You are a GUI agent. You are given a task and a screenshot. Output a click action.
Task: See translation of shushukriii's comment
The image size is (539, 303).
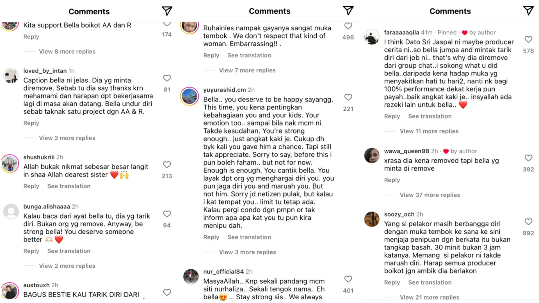tap(69, 186)
